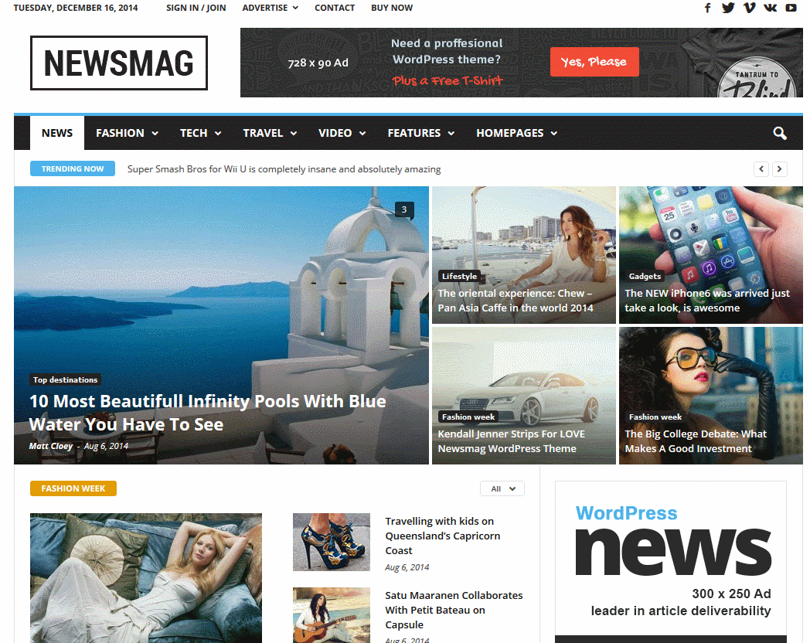The width and height of the screenshot is (810, 643).
Task: Open the woman with guitar thumbnail
Action: click(x=332, y=615)
